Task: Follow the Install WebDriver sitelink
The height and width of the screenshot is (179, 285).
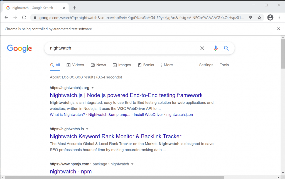Action: click(148, 115)
